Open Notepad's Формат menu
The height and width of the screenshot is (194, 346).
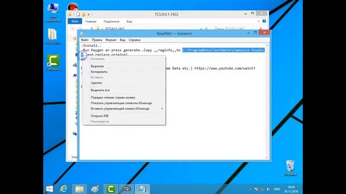(x=111, y=40)
